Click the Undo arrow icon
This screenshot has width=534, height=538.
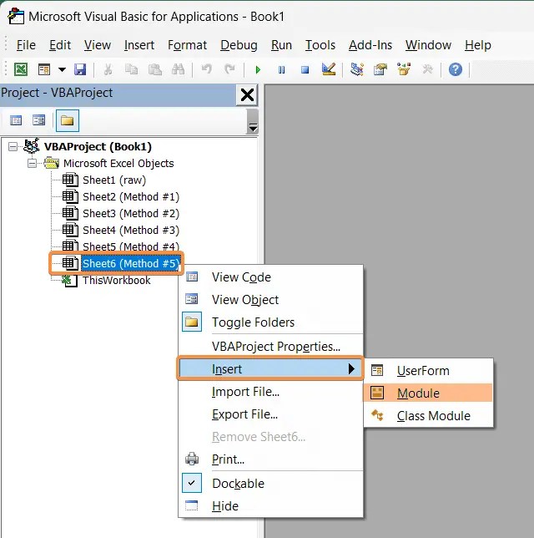coord(206,69)
